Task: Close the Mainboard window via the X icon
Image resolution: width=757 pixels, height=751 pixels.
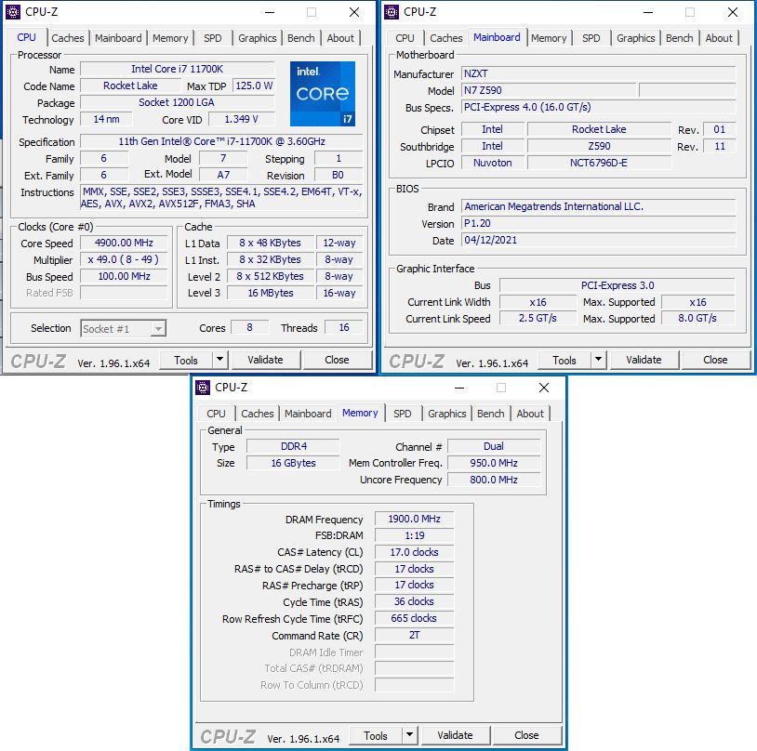Action: pyautogui.click(x=733, y=13)
